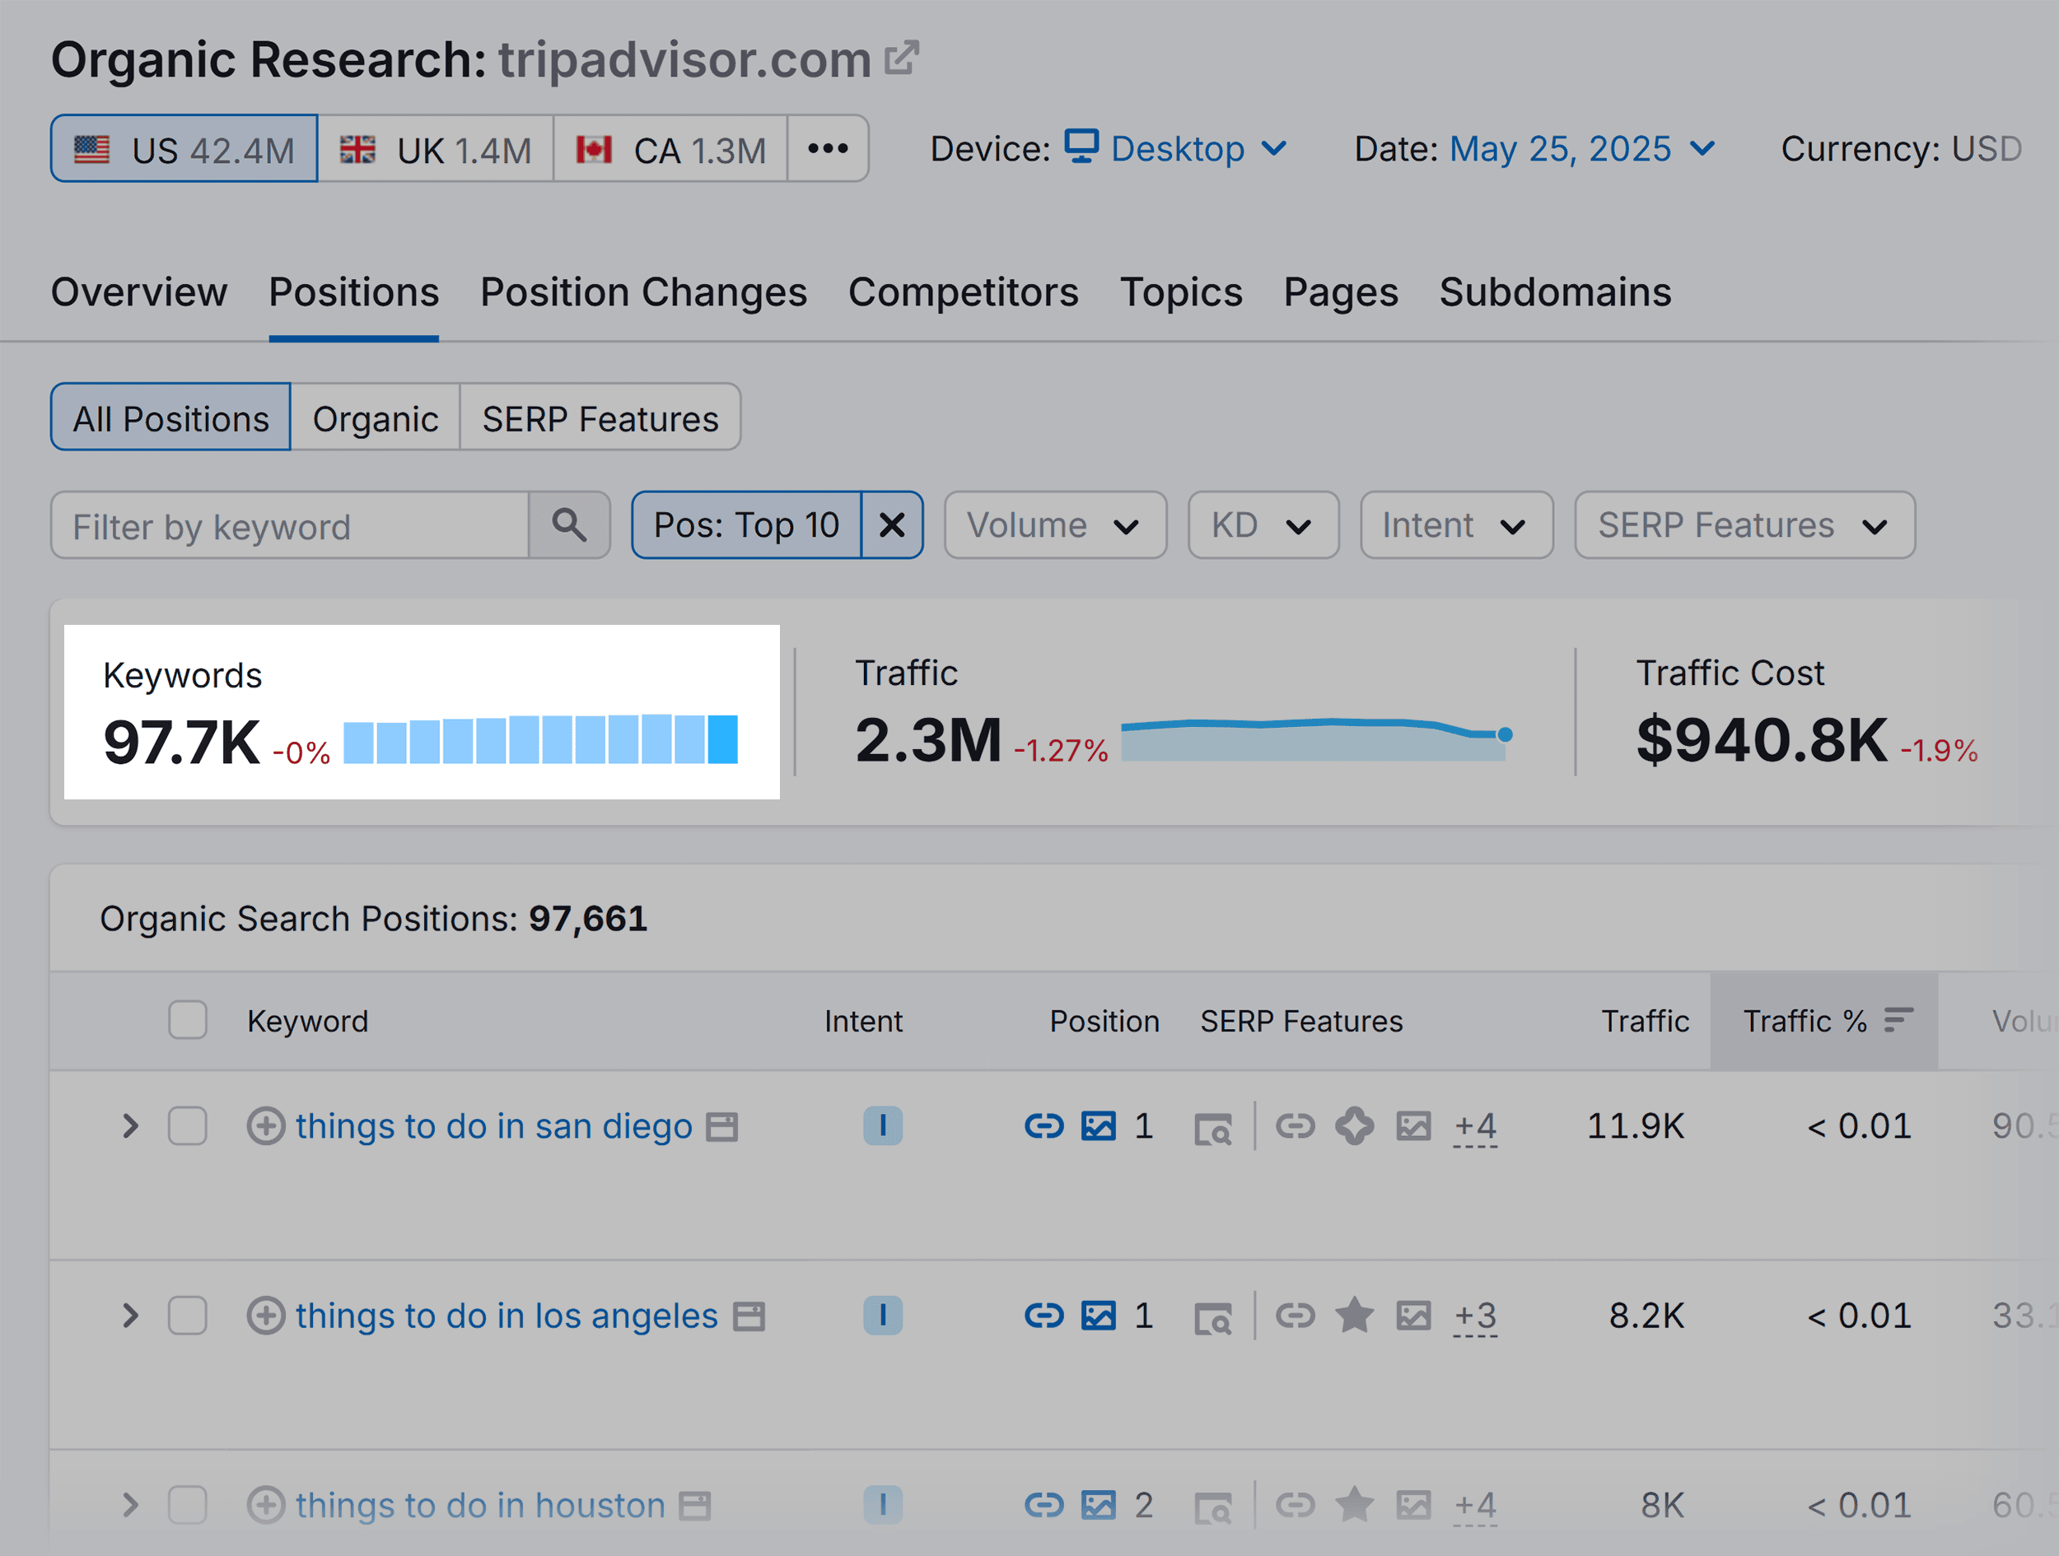
Task: Add things to do in houston keyword
Action: coord(266,1505)
